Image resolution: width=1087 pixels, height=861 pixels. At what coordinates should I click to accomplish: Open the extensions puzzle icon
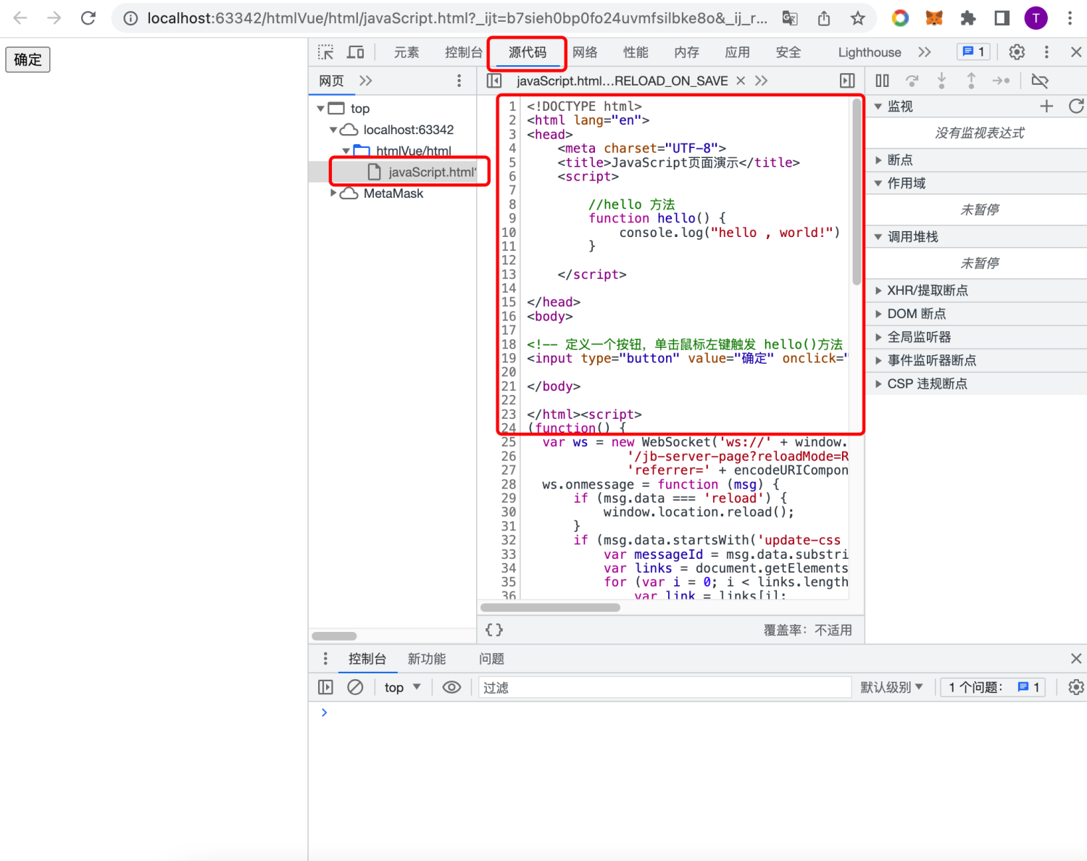968,18
